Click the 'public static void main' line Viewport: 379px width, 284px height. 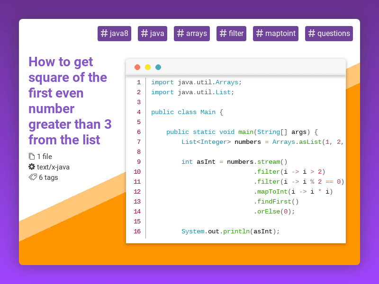[x=242, y=132]
